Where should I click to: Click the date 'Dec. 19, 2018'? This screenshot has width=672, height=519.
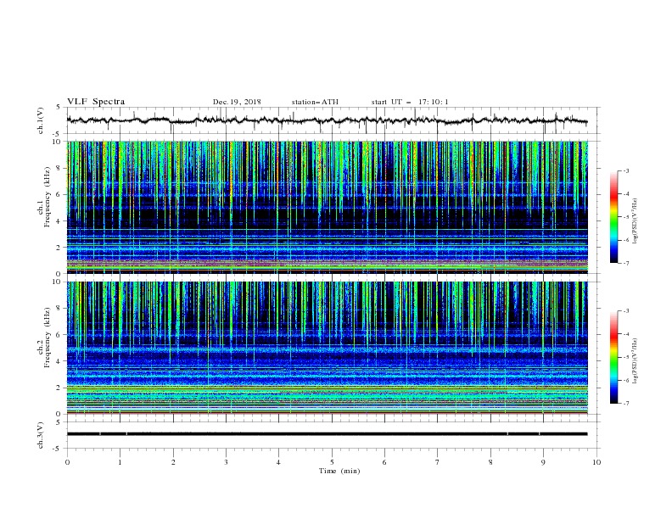coord(237,102)
